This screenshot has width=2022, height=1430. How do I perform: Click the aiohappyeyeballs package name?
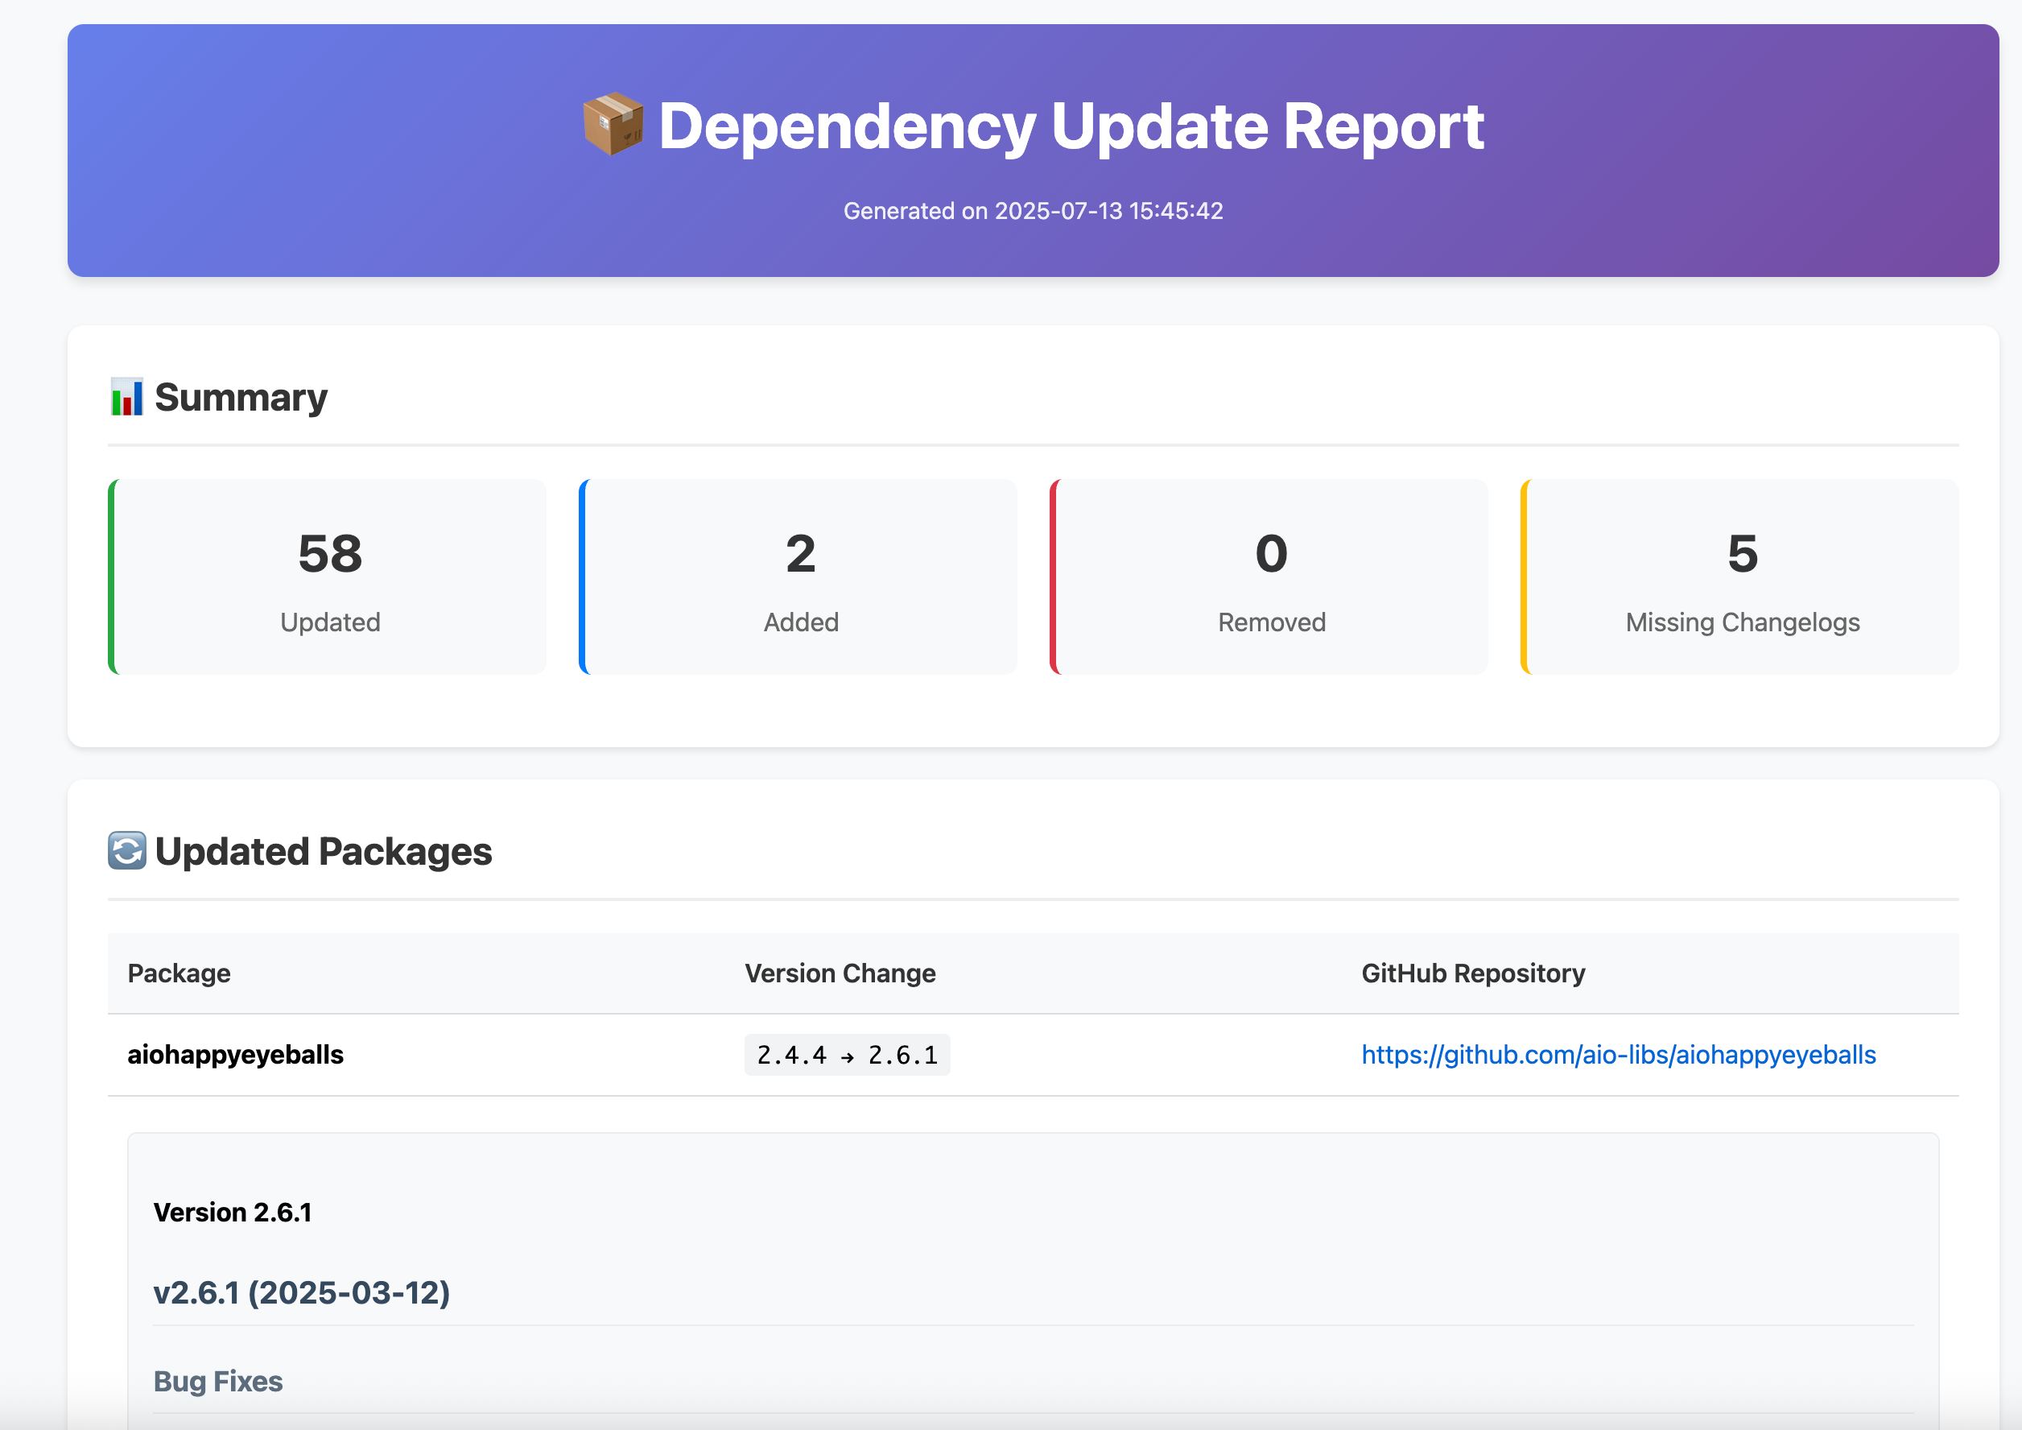tap(235, 1054)
